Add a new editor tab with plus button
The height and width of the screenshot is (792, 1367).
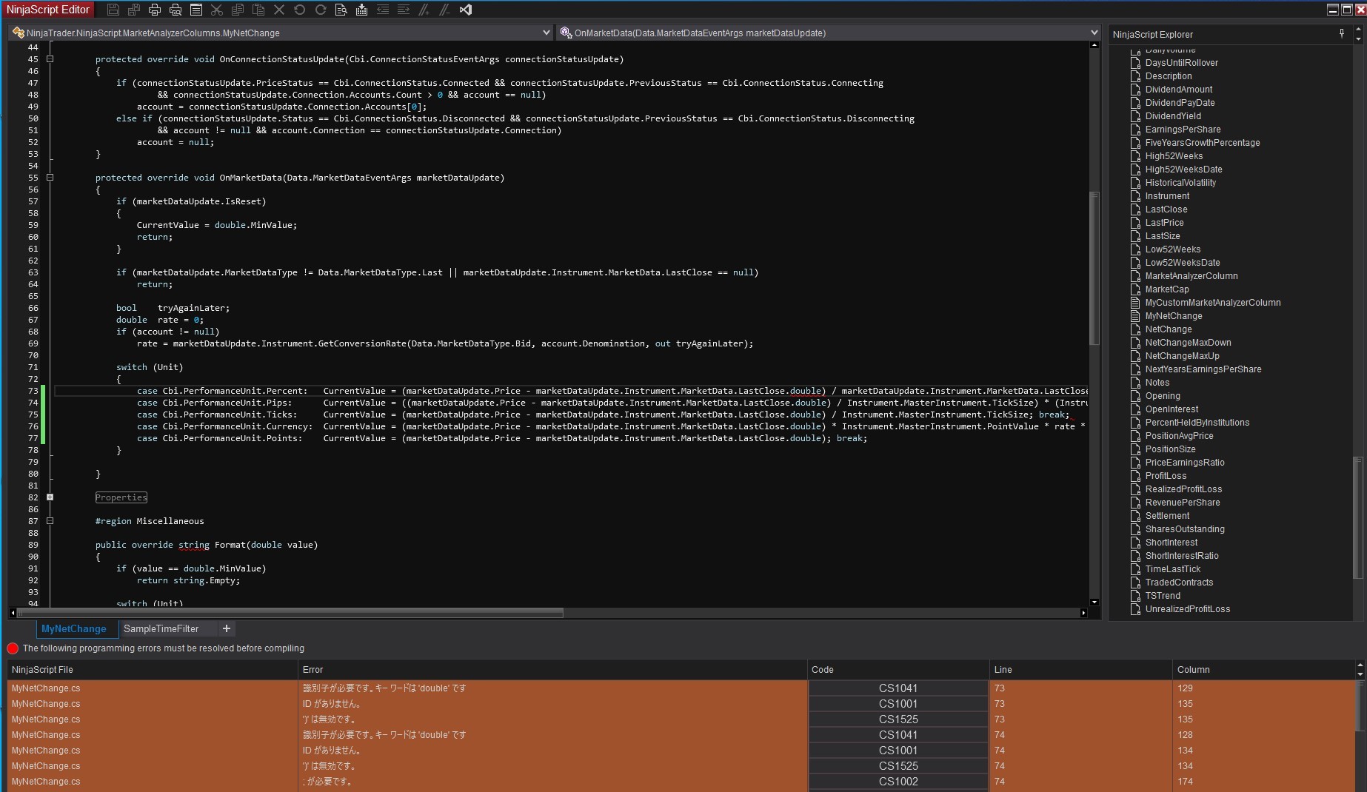(227, 628)
